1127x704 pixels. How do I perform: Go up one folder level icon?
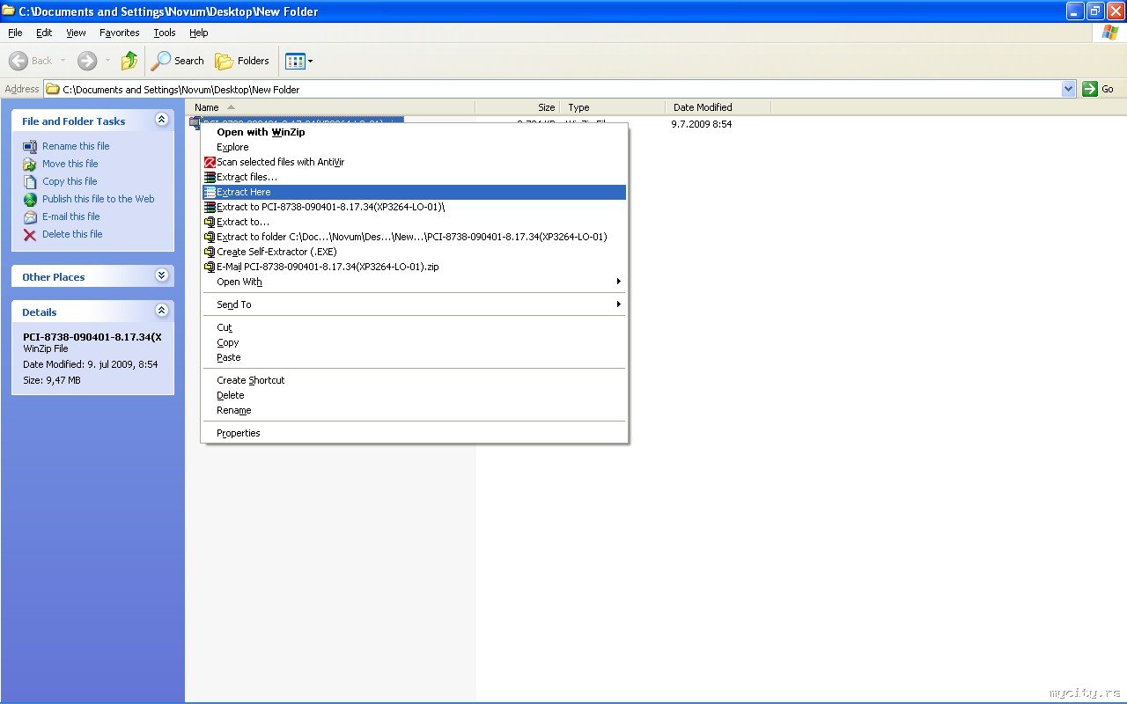pos(129,61)
